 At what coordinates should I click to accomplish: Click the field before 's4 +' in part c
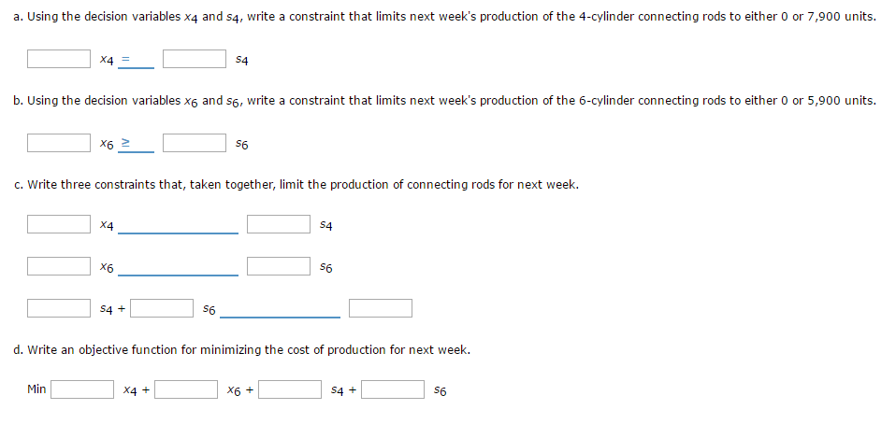58,308
